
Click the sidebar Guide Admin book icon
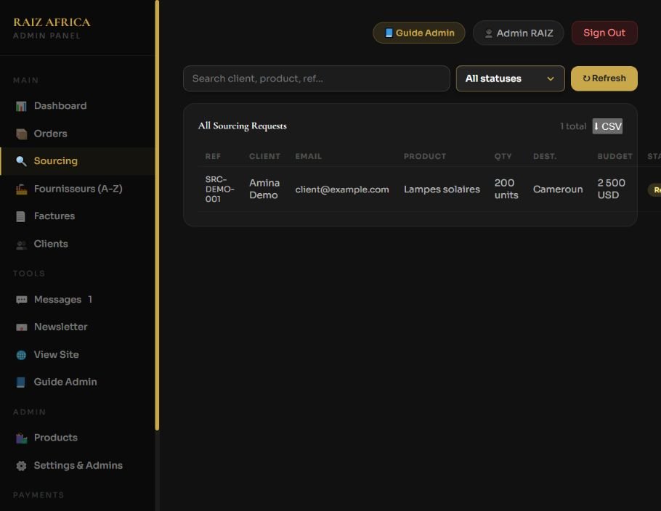pos(20,382)
